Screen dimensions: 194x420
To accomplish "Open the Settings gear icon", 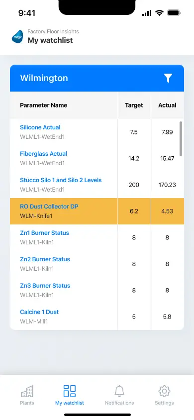I will [164, 391].
